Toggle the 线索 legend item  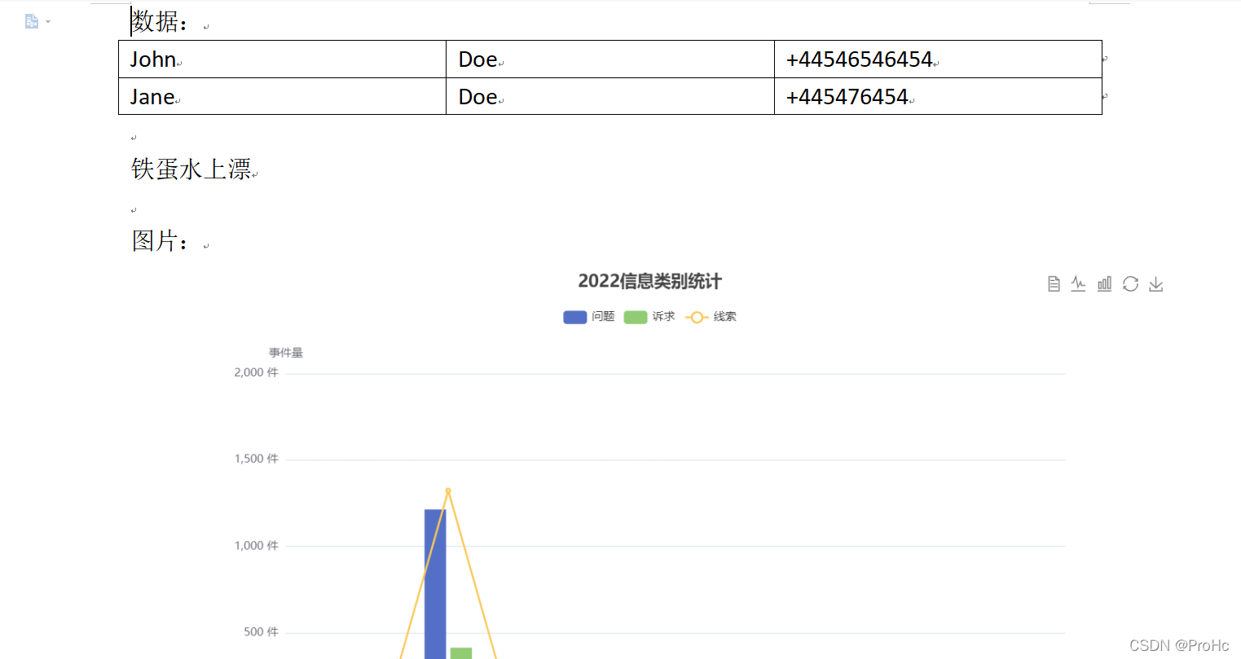[x=711, y=317]
